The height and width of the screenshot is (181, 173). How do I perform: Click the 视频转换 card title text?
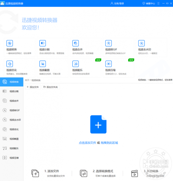(x=12, y=50)
